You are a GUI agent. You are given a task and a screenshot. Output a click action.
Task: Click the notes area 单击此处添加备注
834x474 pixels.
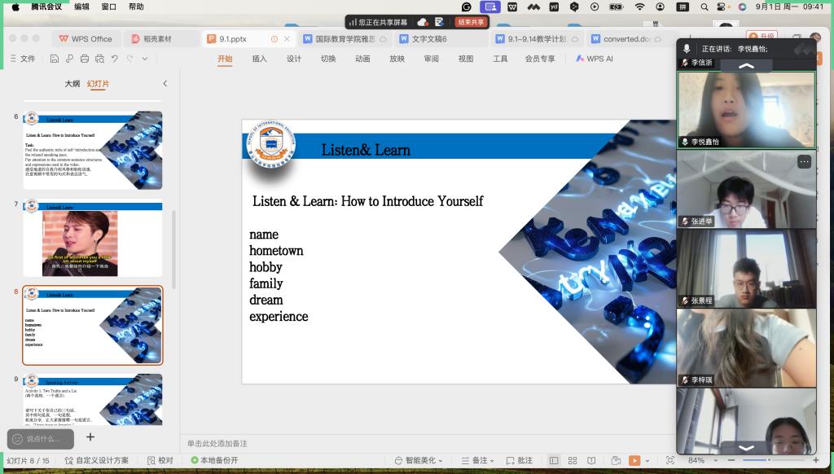coord(217,443)
